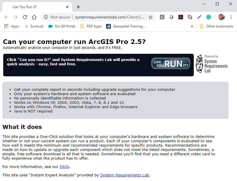The width and height of the screenshot is (237, 181).
Task: Click the back navigation arrow
Action: tap(6, 17)
